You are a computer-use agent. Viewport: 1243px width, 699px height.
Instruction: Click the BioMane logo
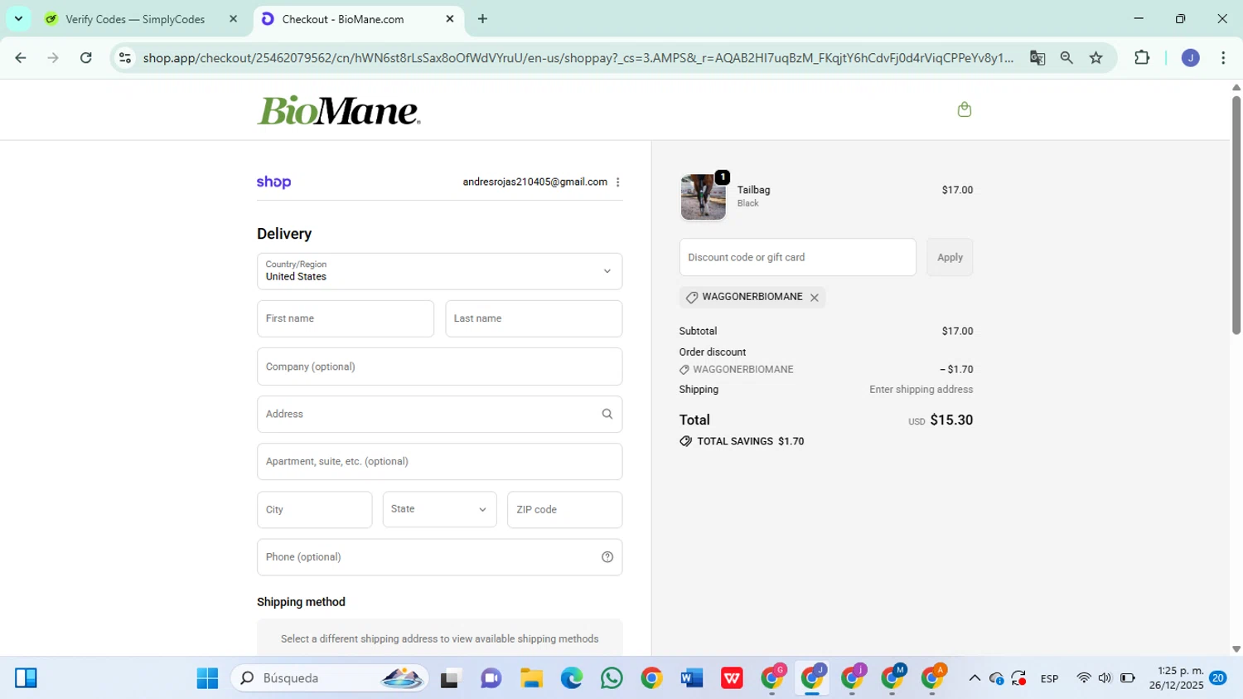click(x=338, y=110)
